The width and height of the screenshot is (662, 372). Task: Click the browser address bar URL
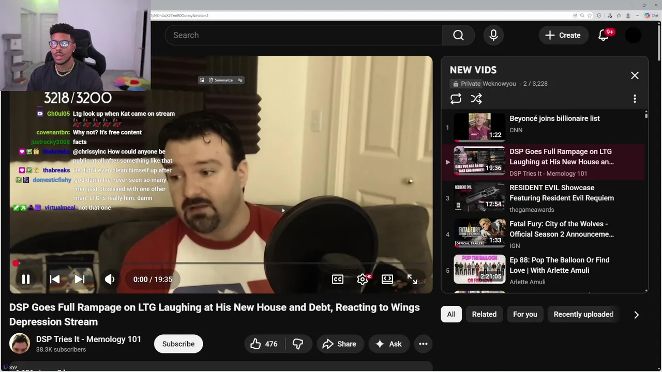point(179,16)
